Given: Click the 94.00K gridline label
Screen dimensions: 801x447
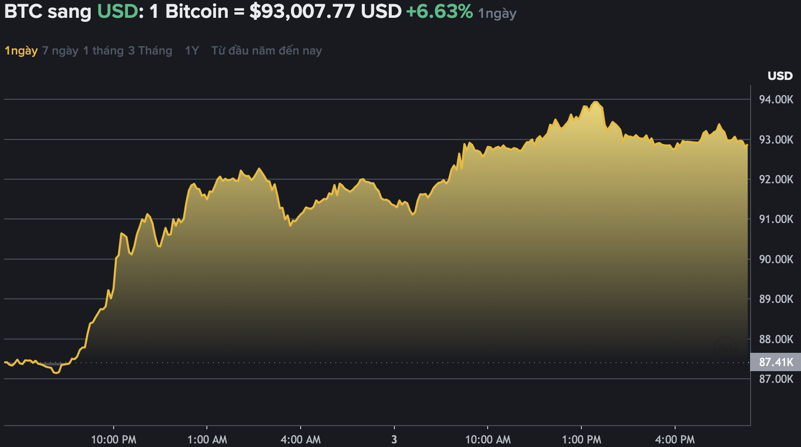Looking at the screenshot, I should click(x=777, y=100).
